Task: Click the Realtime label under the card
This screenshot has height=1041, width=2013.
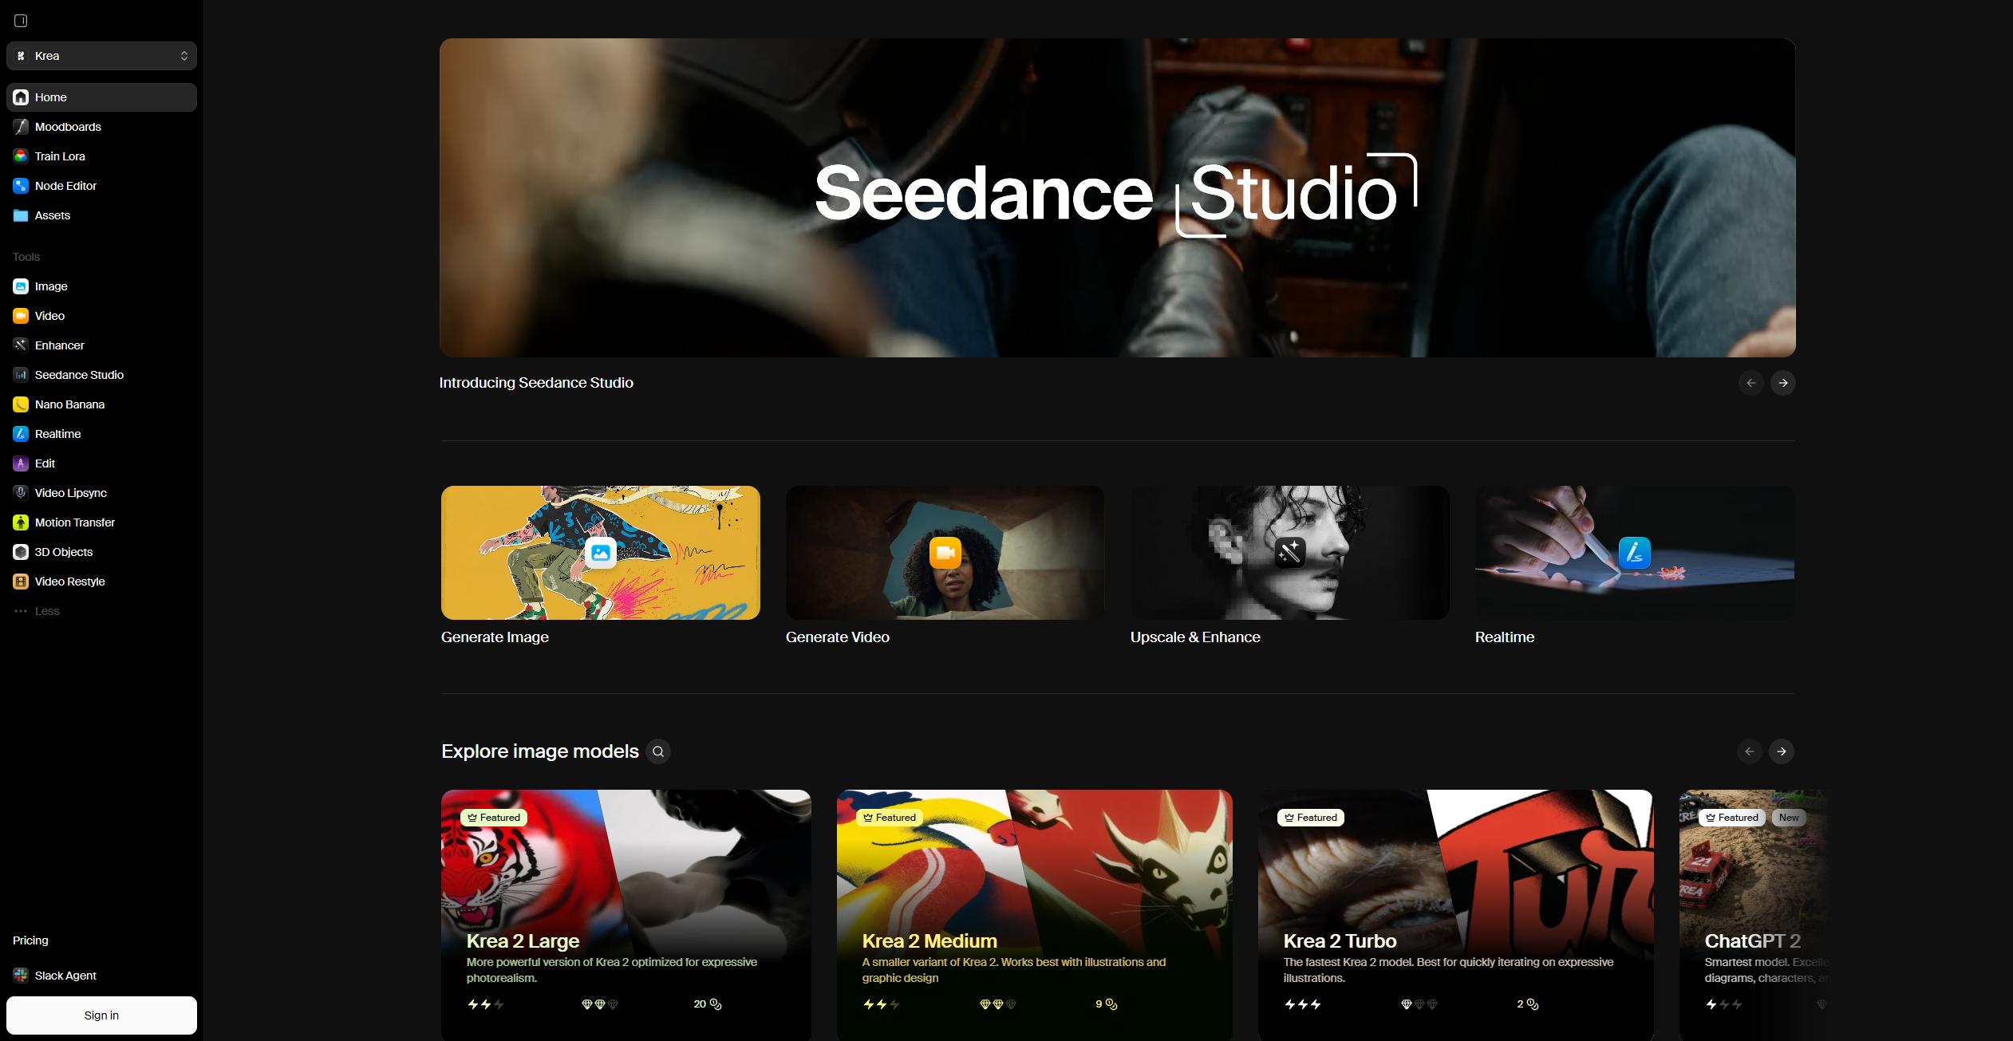Action: [1505, 637]
